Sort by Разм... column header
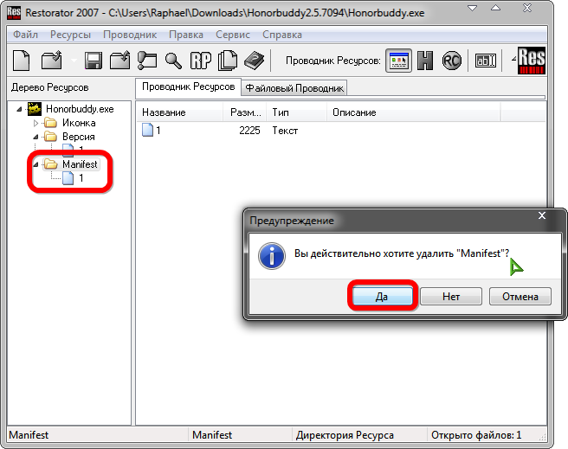 (244, 112)
